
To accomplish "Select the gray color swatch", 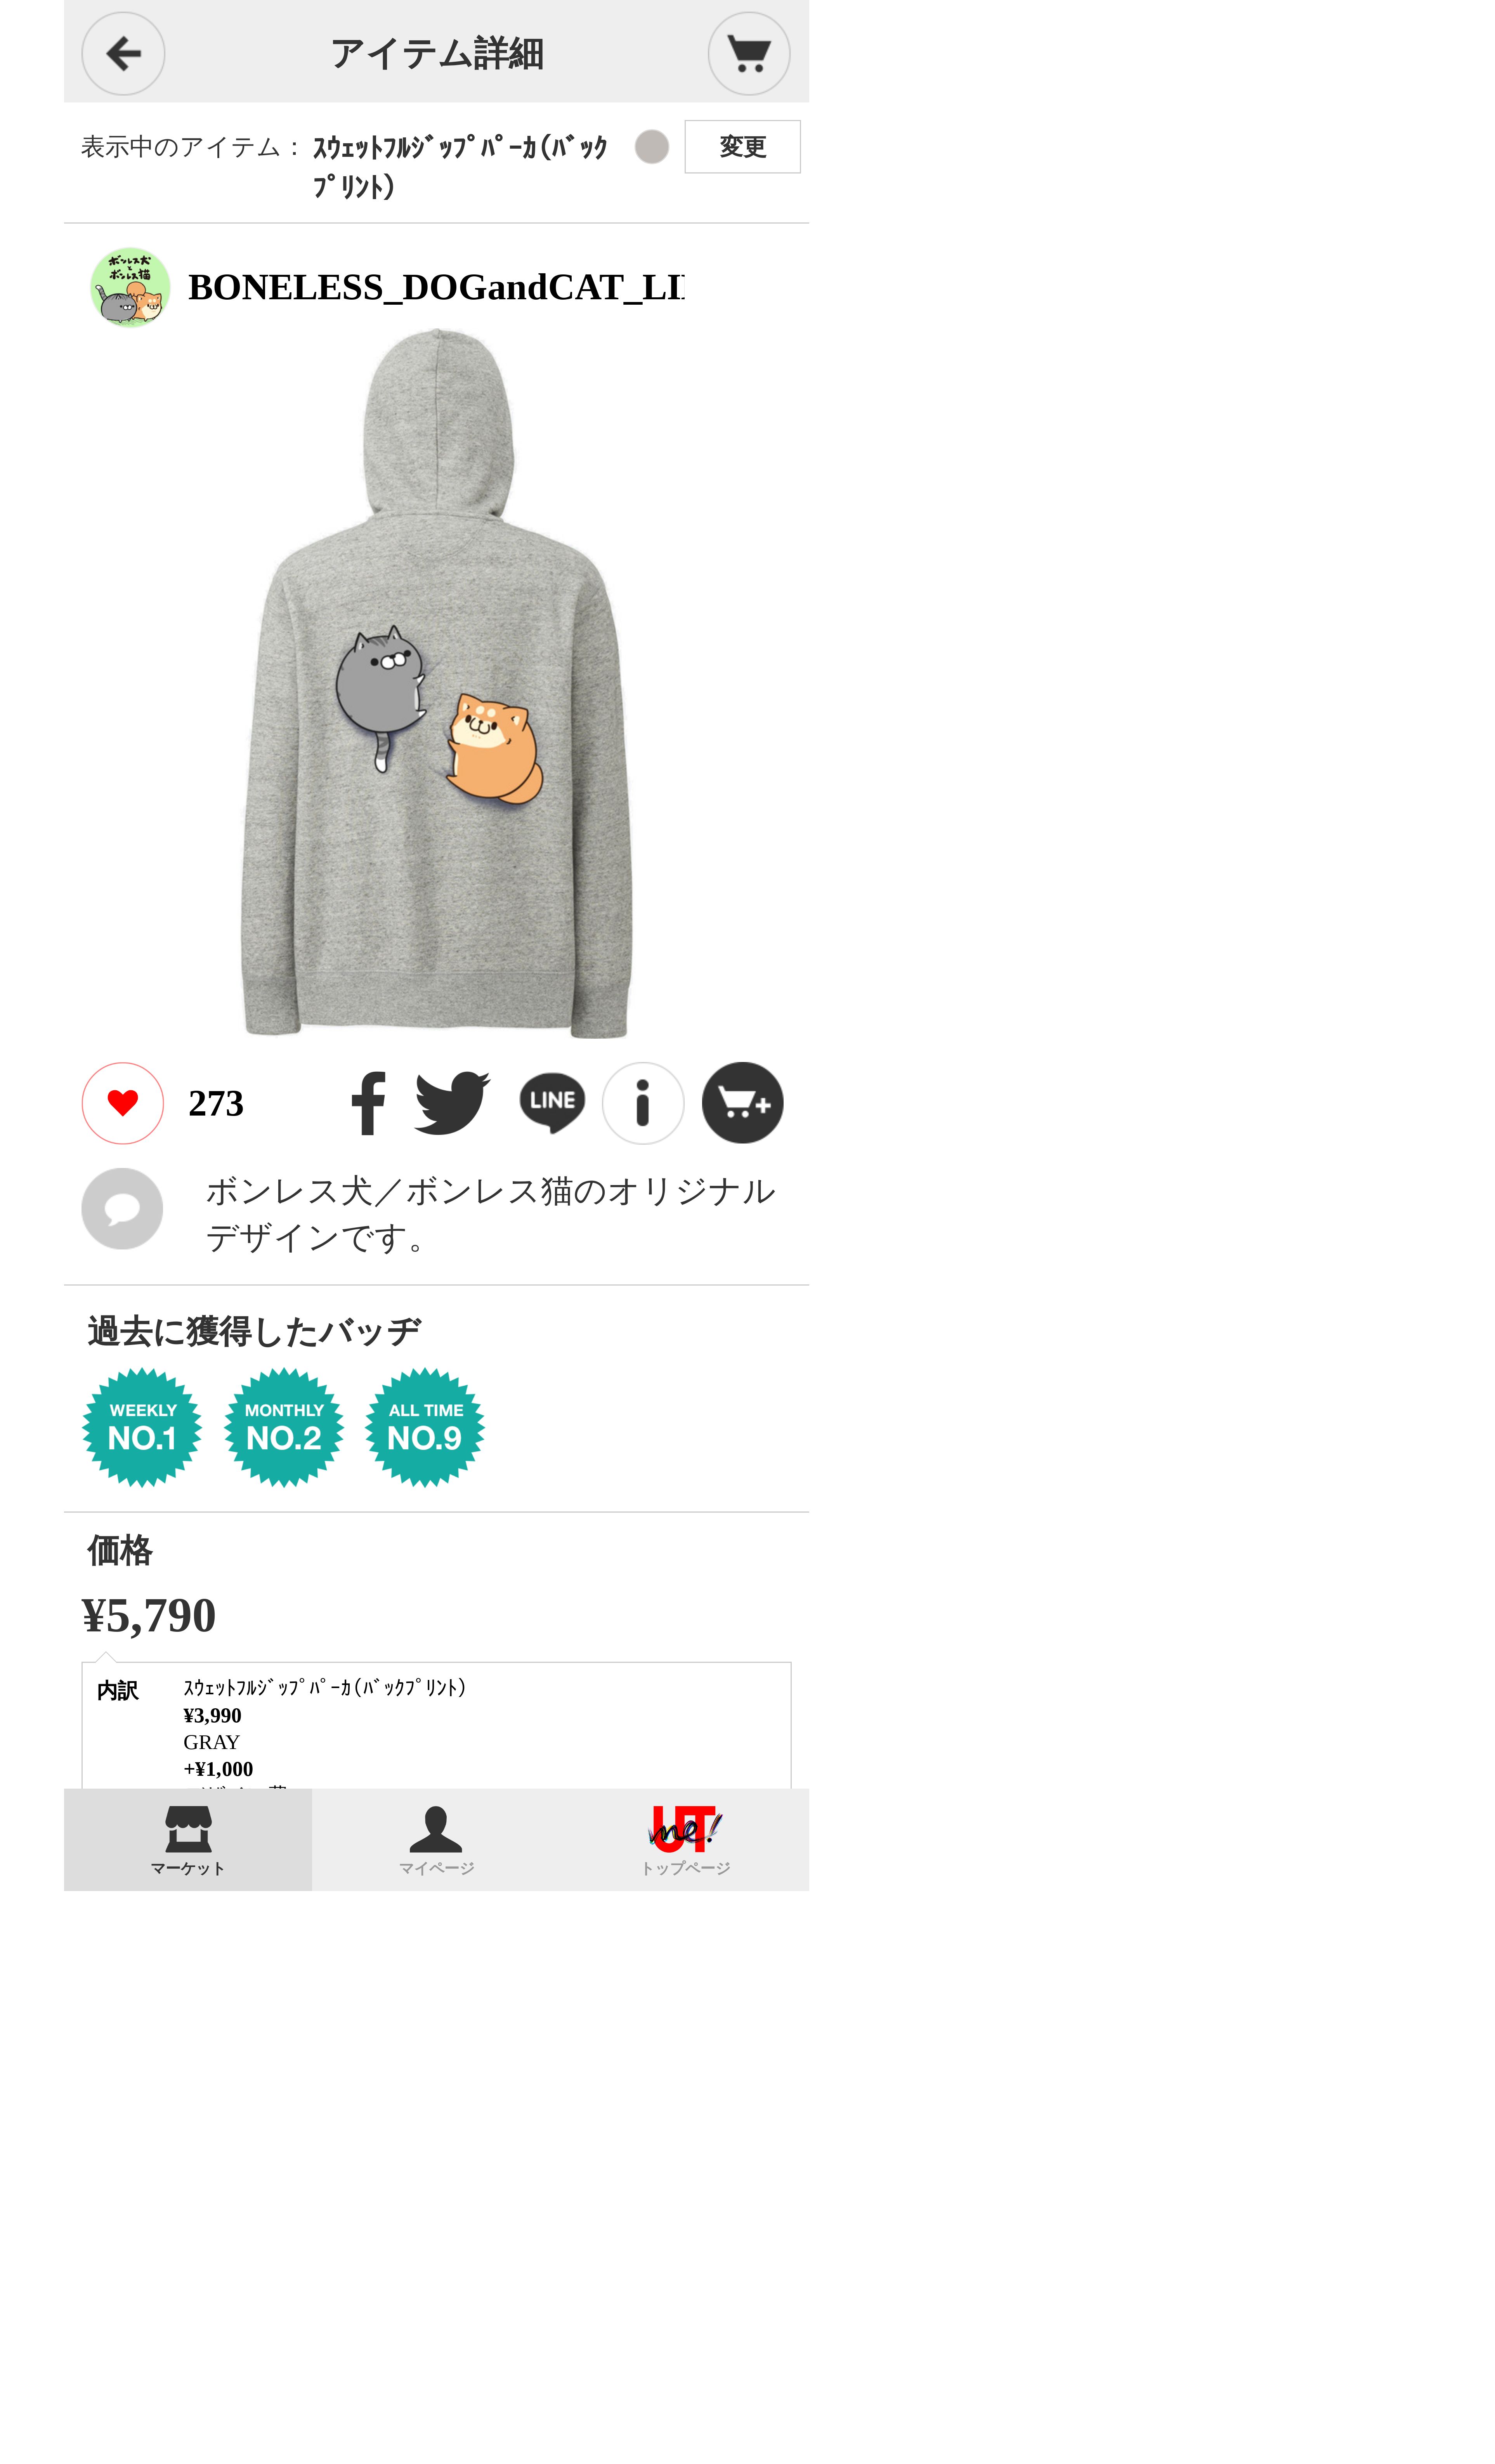I will pyautogui.click(x=652, y=147).
